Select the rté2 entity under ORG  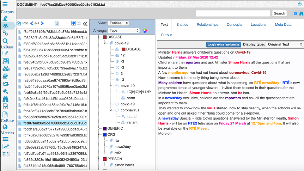tap(117, 153)
